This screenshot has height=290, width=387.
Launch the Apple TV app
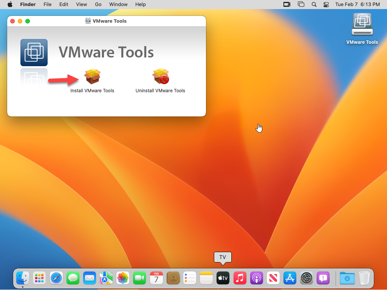coord(223,278)
